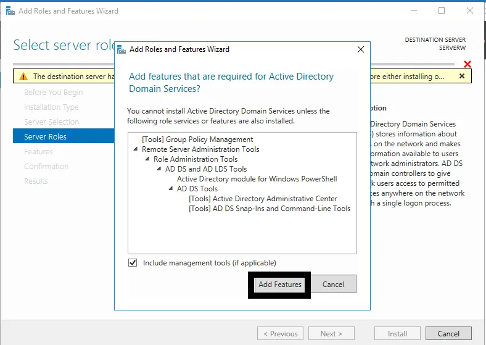The height and width of the screenshot is (345, 486).
Task: Click the Add Features button
Action: 279,284
